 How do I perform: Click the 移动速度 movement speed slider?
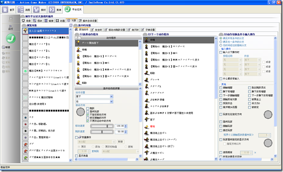(102, 126)
